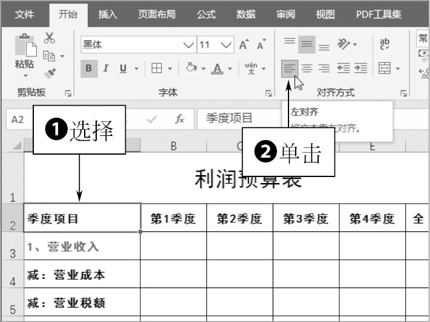Click the 粘贴 paste clipboard icon

[x=25, y=45]
